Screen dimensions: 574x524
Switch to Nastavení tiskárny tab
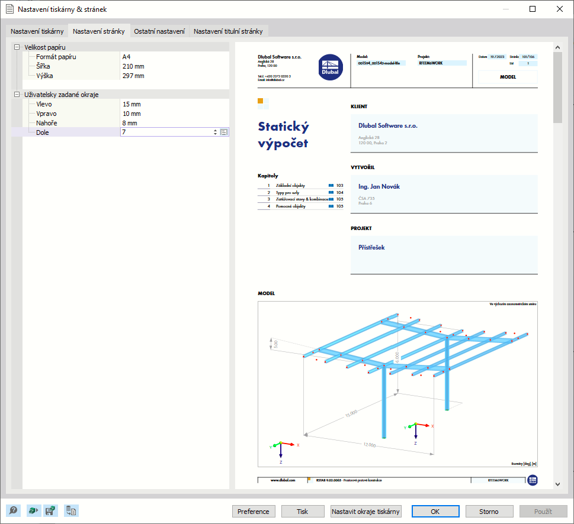(37, 31)
